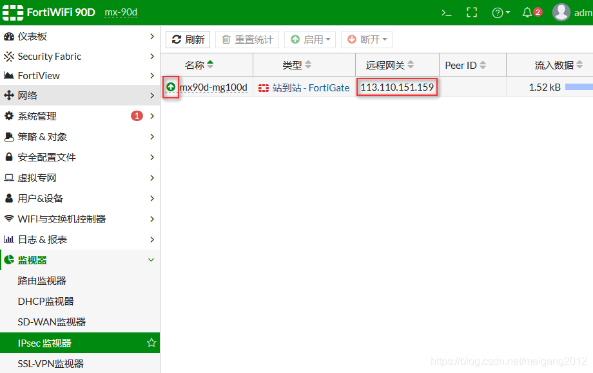
Task: Open the Enable (启用) dropdown
Action: coord(310,40)
